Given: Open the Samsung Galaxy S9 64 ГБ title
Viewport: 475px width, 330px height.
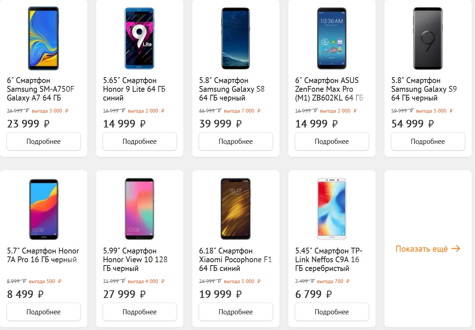Looking at the screenshot, I should [x=424, y=89].
